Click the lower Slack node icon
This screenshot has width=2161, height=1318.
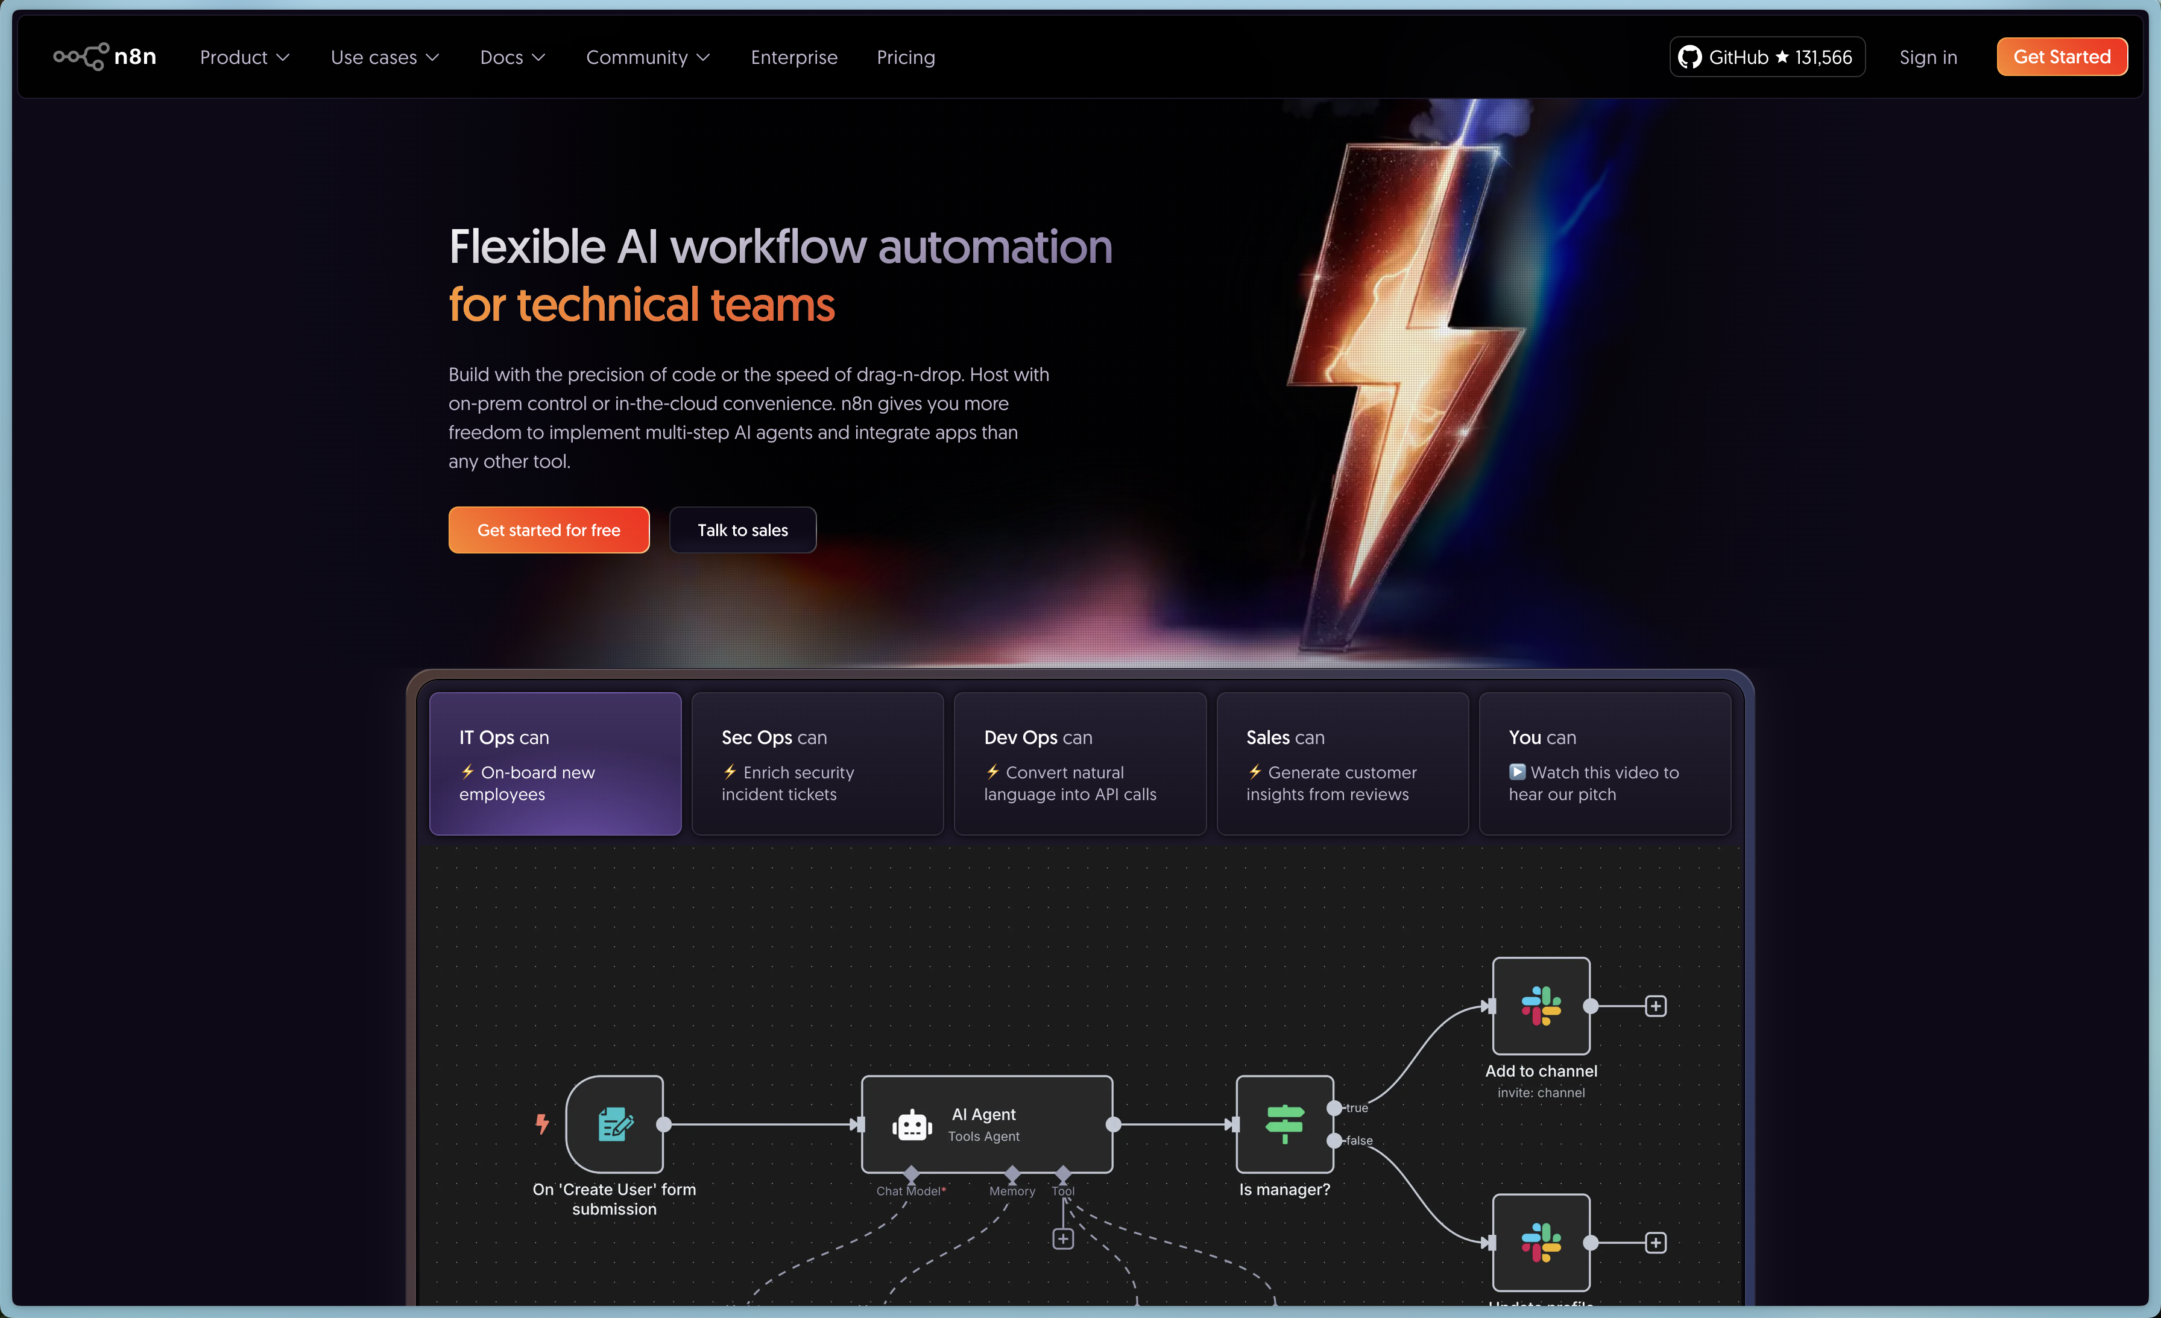pos(1541,1241)
